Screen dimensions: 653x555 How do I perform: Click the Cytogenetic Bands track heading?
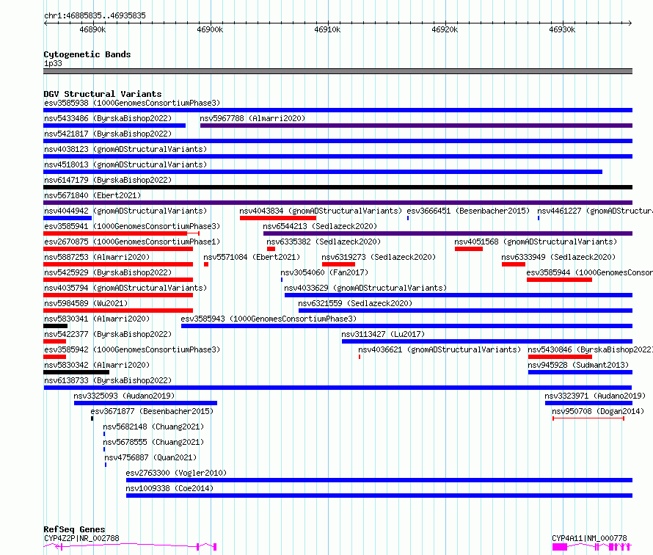pyautogui.click(x=87, y=54)
